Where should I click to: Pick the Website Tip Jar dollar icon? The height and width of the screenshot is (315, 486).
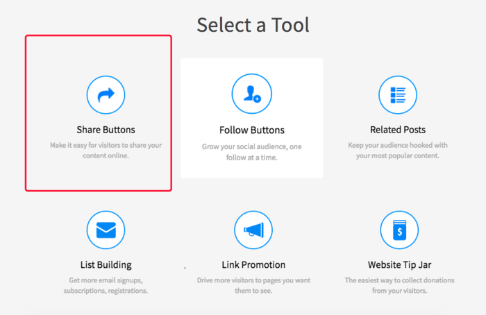tap(399, 230)
